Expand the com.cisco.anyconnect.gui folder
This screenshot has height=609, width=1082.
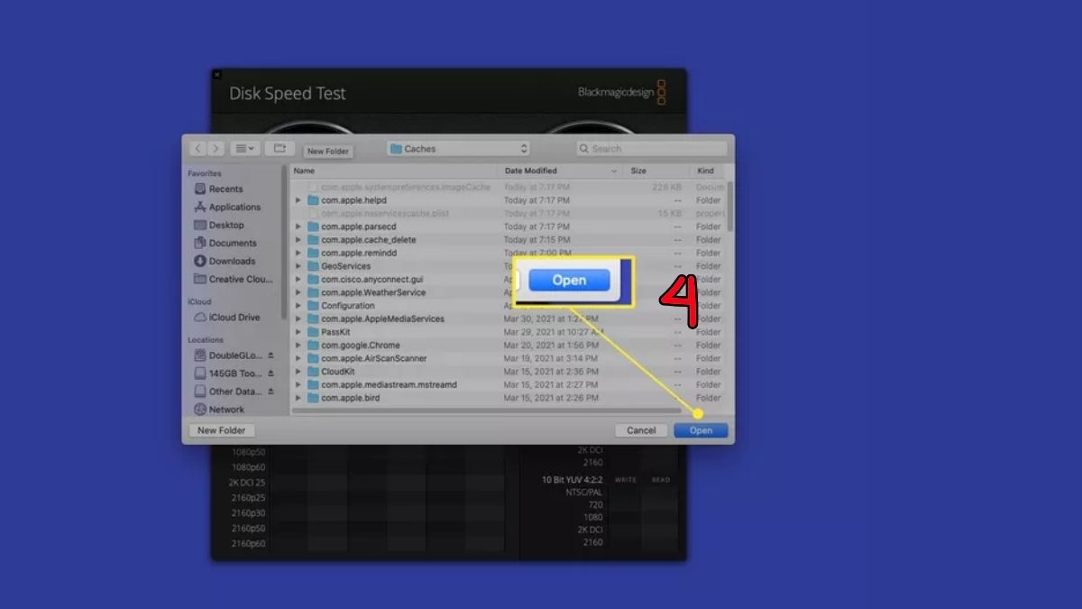(298, 280)
